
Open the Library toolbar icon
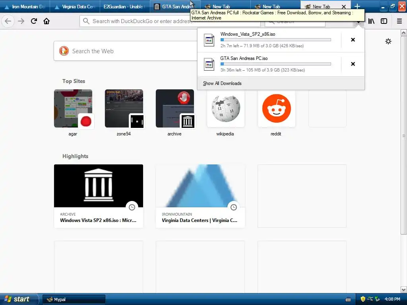371,21
